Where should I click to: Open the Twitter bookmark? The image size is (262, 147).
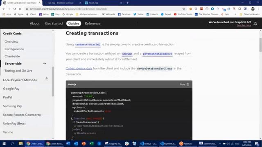click(x=138, y=14)
